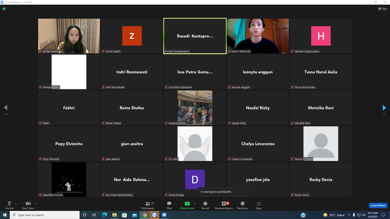Viewport: 390px width, 219px height.
Task: Select Hamam Ibadussalam's tile with H avatar
Action: (x=321, y=36)
